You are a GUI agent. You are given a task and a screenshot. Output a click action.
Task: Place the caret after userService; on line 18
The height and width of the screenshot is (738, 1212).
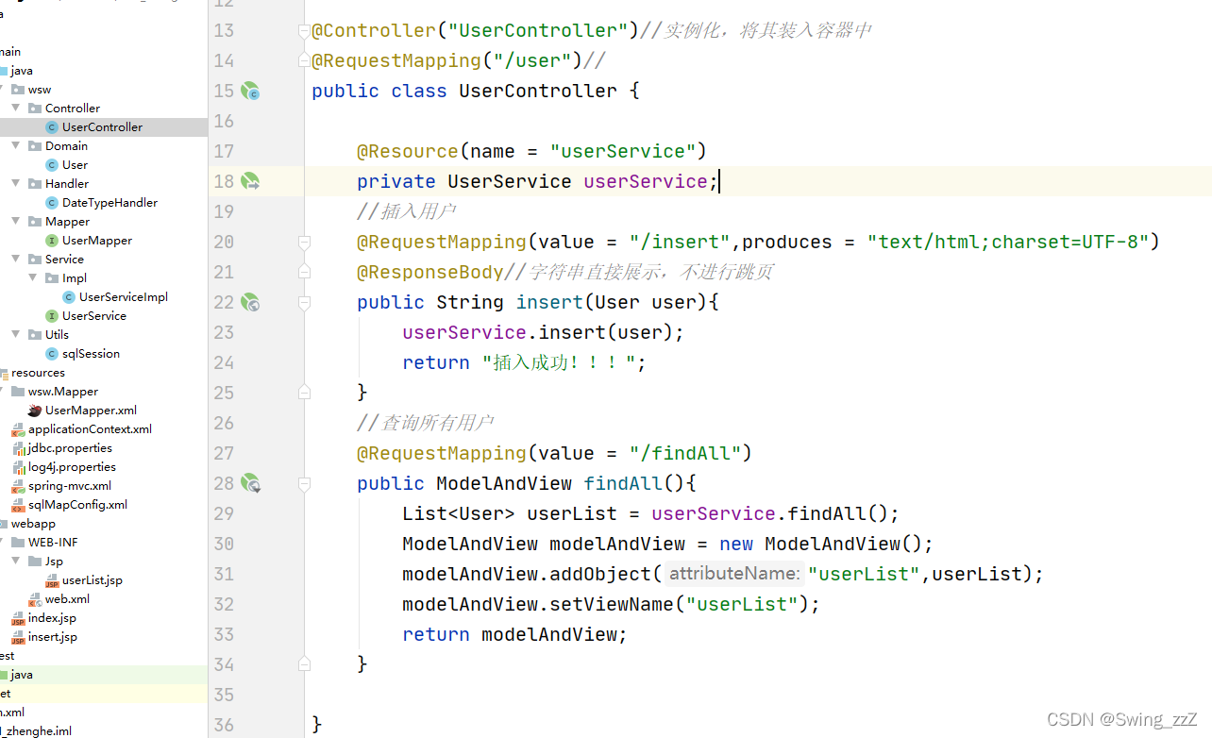click(720, 181)
